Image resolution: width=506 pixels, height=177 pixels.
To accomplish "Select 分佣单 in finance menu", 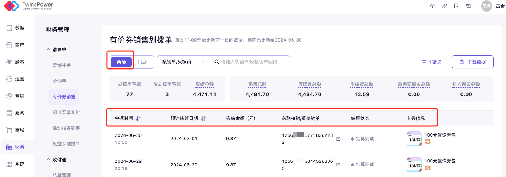I will pos(59,81).
